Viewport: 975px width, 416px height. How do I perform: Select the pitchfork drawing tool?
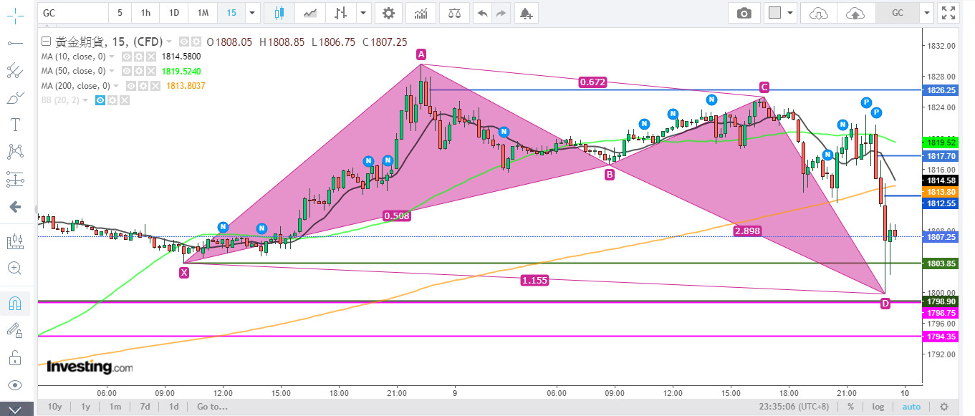[14, 71]
